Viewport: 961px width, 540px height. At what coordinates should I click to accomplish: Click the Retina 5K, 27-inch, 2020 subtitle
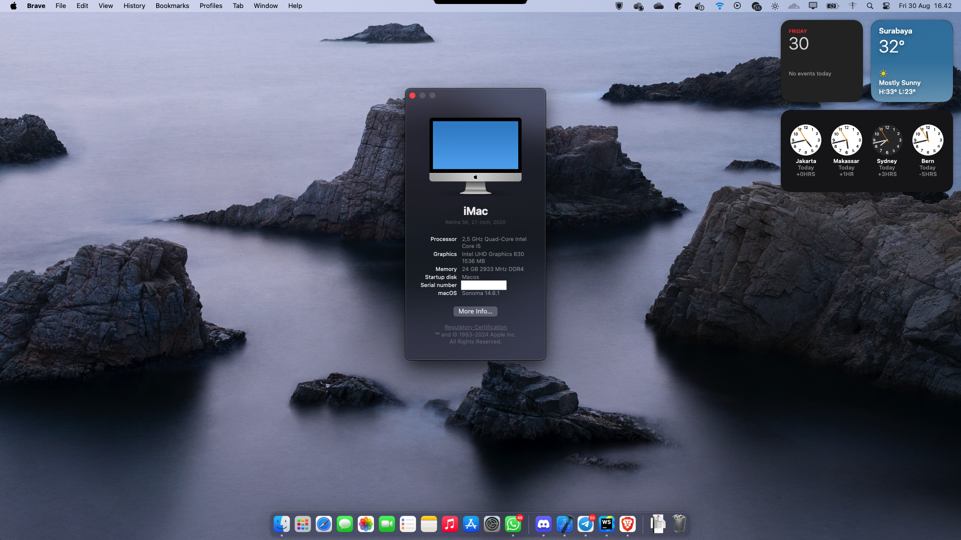tap(475, 222)
